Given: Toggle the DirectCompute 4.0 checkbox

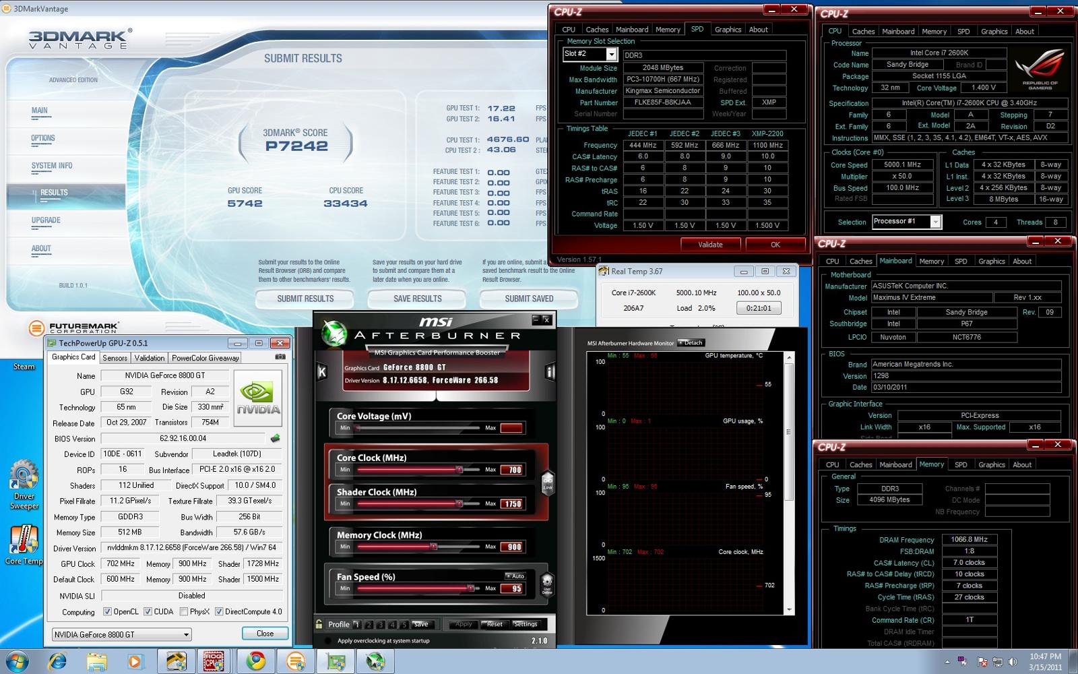Looking at the screenshot, I should [219, 612].
